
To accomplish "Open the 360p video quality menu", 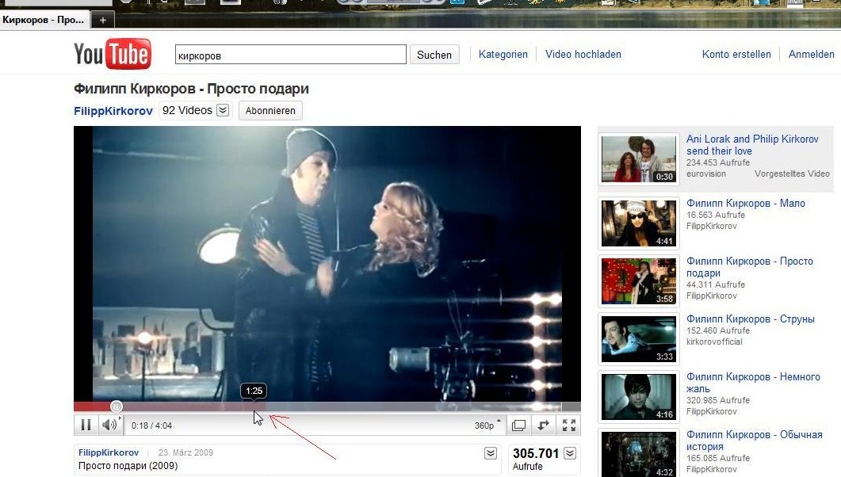I will (x=487, y=425).
